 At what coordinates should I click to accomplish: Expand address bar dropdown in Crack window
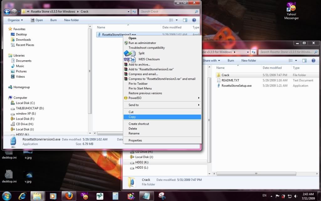[x=129, y=12]
